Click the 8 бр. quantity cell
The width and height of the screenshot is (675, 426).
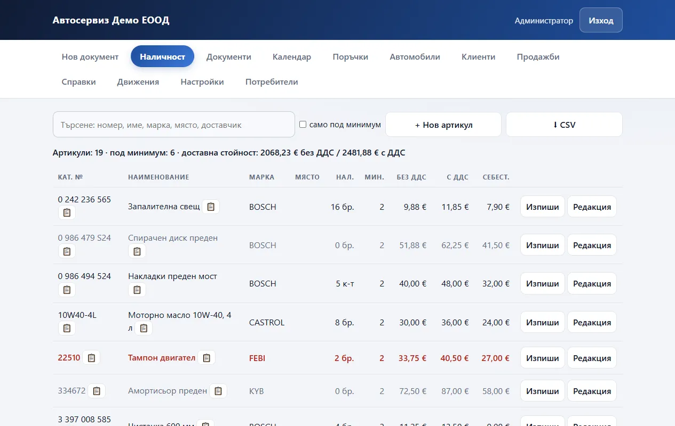click(x=345, y=322)
